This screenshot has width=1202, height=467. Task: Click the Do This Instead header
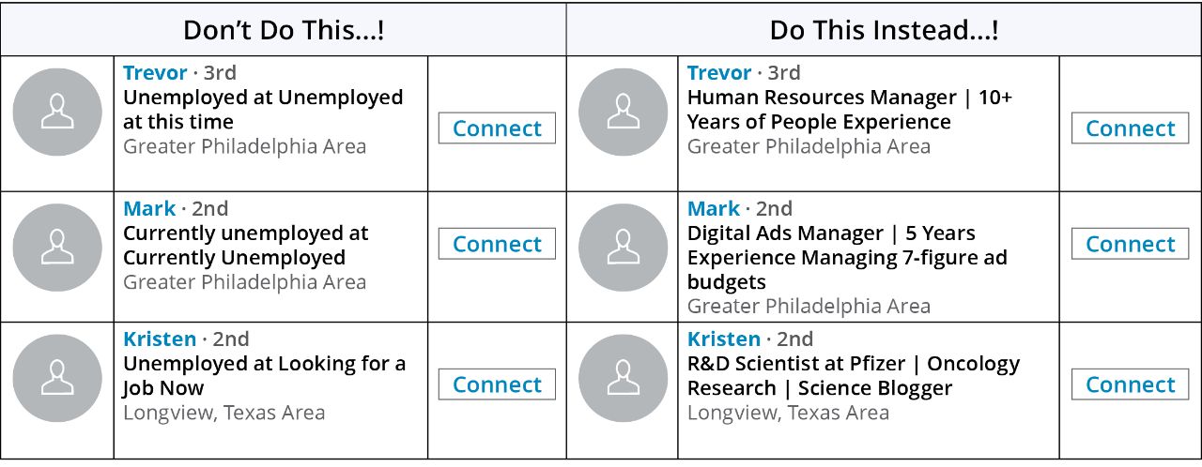[884, 29]
